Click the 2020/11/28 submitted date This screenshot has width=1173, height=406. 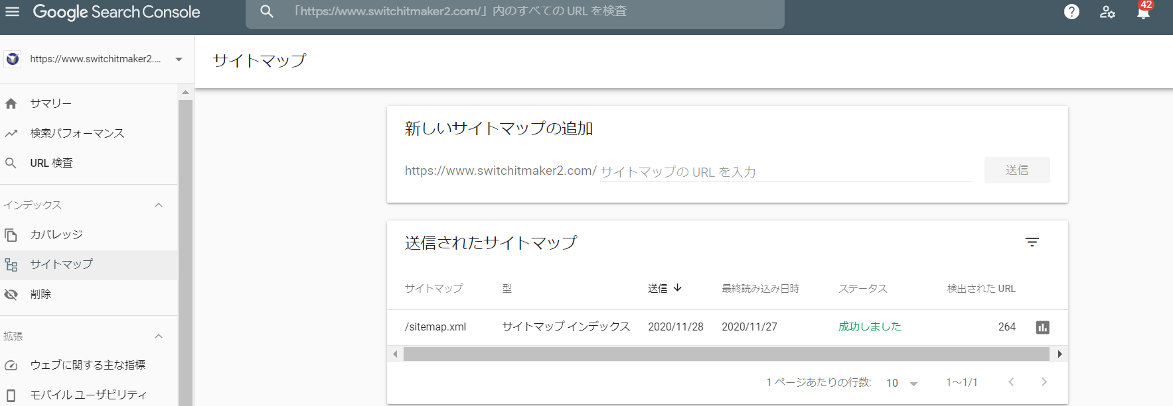click(x=676, y=327)
